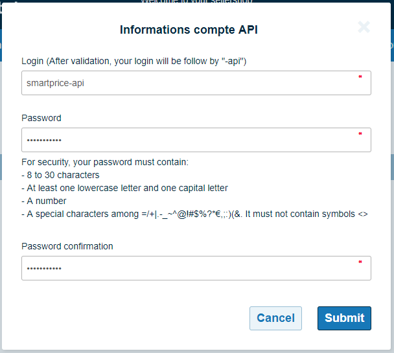Click the Password confirmation label

67,246
